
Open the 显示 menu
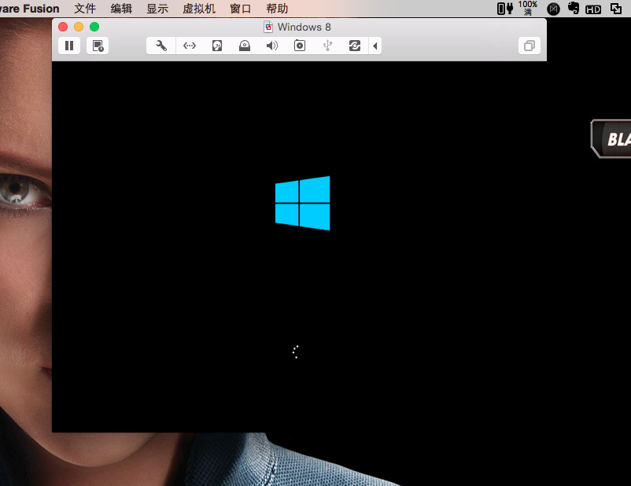tap(157, 9)
